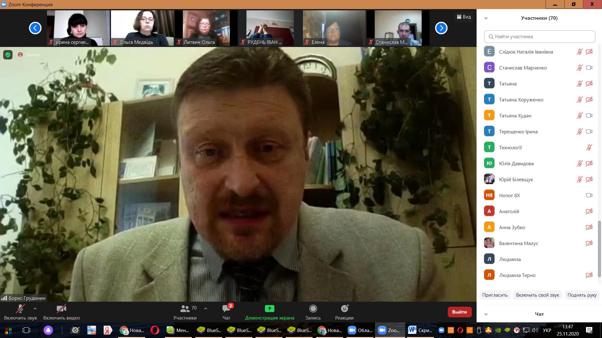Viewport: 602px width, 338px height.
Task: Open the Participants panel icon
Action: tap(185, 309)
